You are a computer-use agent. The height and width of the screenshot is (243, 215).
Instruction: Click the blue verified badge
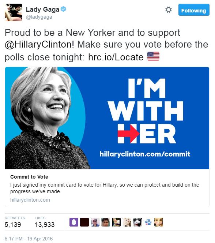(63, 9)
